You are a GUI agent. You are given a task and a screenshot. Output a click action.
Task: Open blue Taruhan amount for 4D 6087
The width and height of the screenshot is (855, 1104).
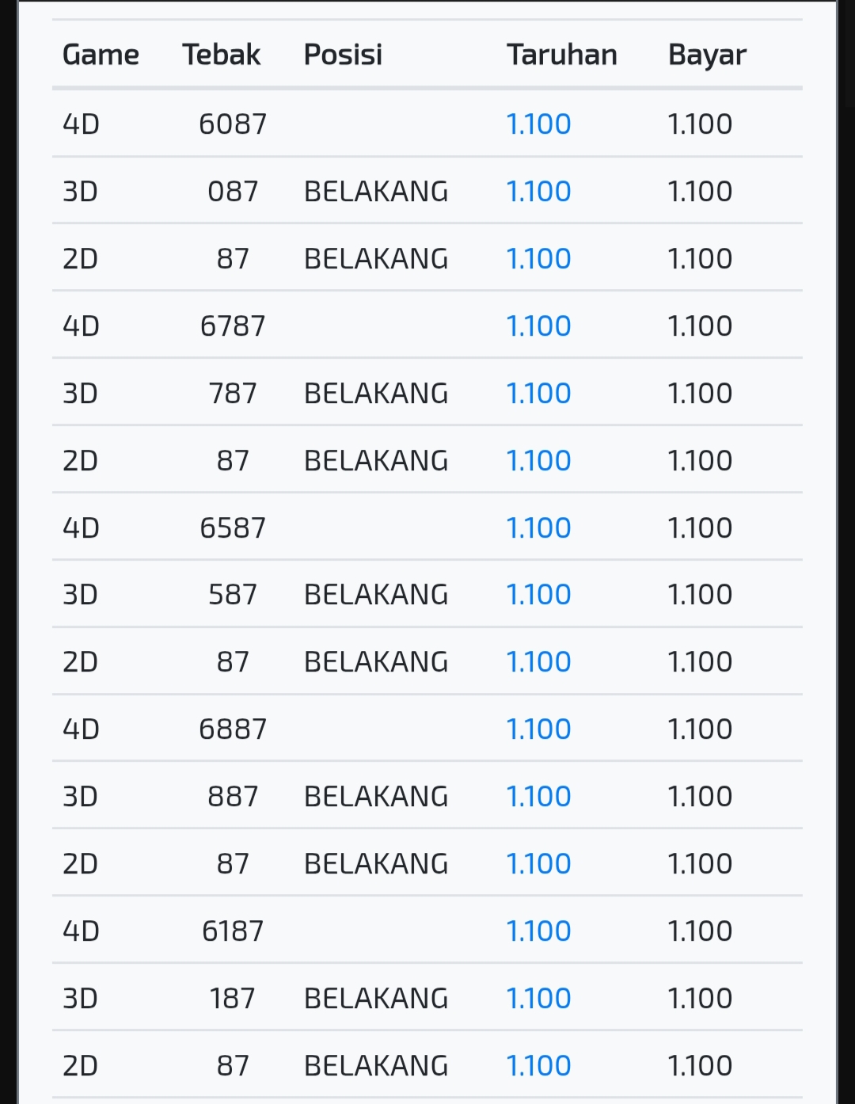[x=538, y=124]
